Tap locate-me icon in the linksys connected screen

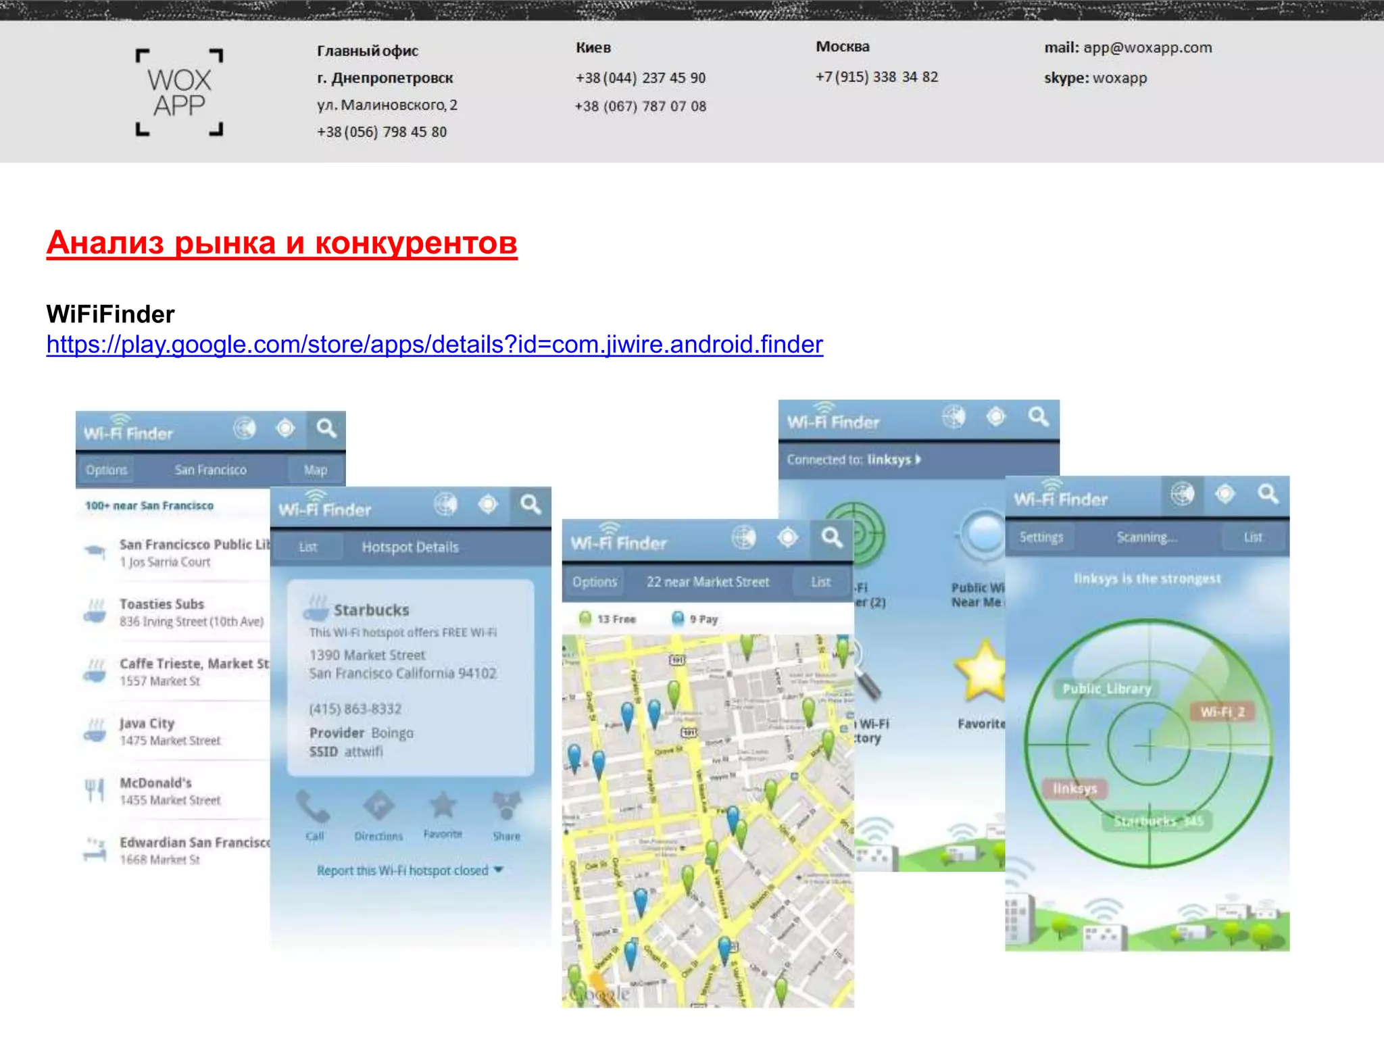[995, 417]
